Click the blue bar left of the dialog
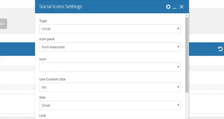This screenshot has width=224, height=119. click(x=17, y=49)
